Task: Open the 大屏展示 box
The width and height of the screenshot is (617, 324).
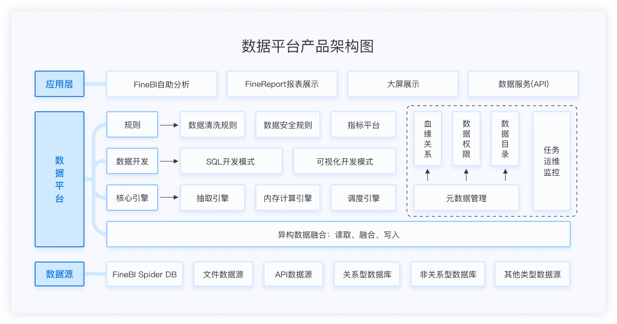Action: coord(403,84)
